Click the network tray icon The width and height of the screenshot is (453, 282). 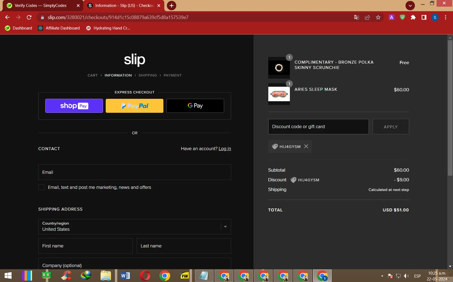pyautogui.click(x=398, y=276)
